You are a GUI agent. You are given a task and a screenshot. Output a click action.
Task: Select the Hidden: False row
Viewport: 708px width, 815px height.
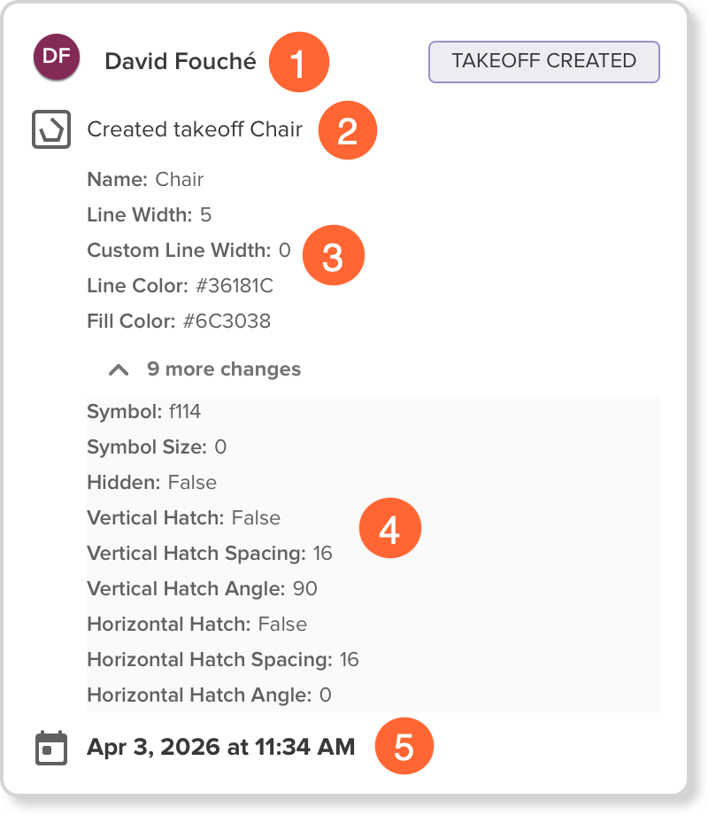152,483
